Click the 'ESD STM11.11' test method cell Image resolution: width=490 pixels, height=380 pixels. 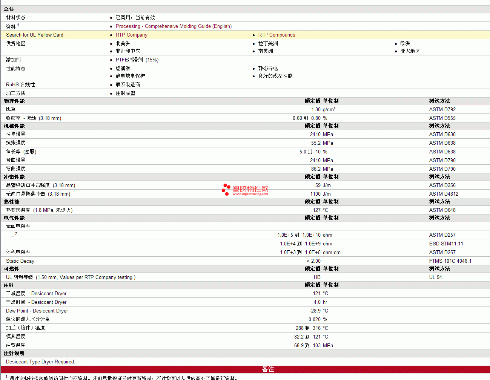click(x=446, y=244)
